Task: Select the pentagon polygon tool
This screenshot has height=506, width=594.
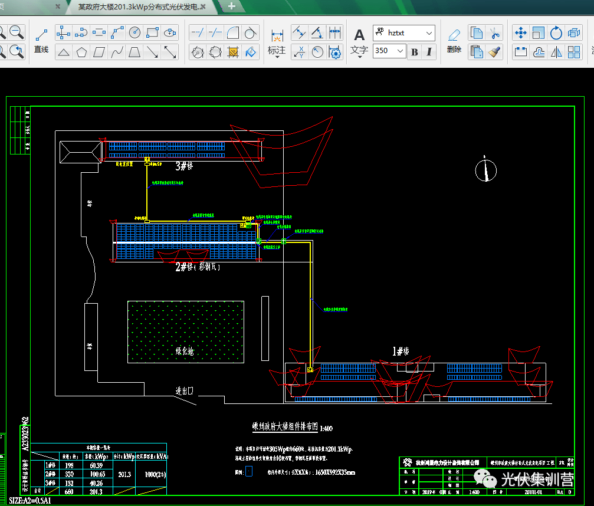Action: (81, 52)
